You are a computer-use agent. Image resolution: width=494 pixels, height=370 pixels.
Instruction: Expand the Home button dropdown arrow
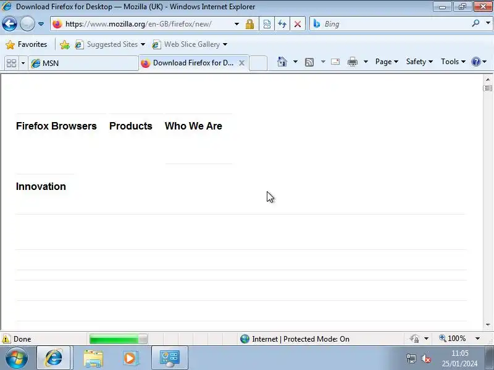pyautogui.click(x=296, y=62)
